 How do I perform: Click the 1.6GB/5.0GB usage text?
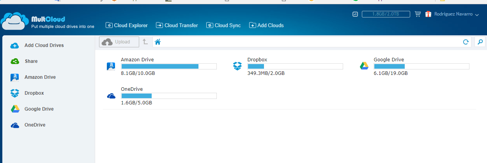point(136,103)
